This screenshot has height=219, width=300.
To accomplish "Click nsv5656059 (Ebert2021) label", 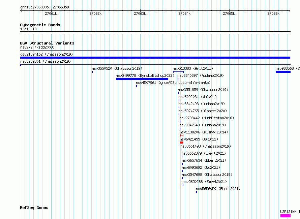I will point(218,189).
